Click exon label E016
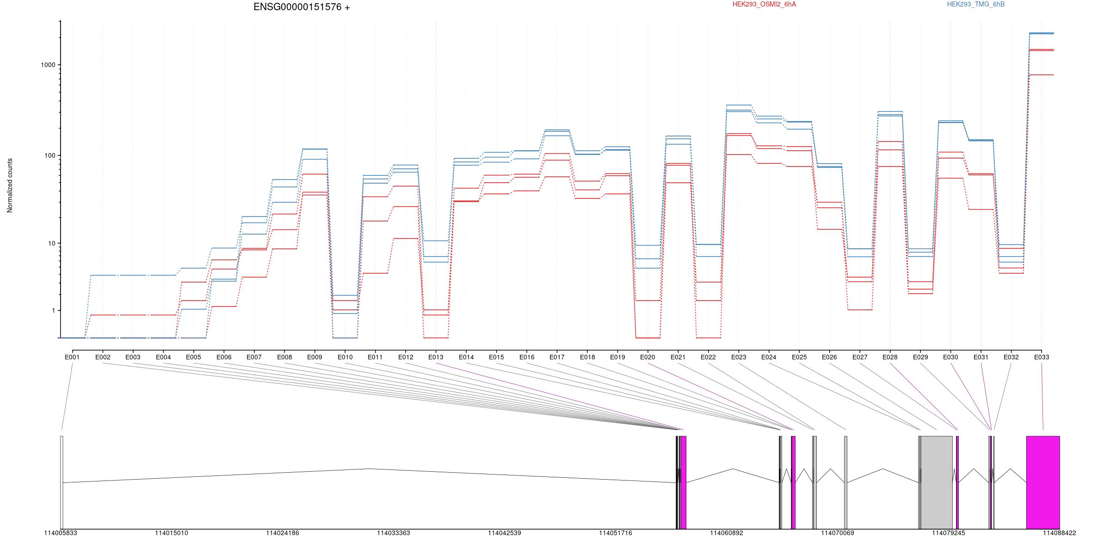The width and height of the screenshot is (1110, 555). point(527,357)
